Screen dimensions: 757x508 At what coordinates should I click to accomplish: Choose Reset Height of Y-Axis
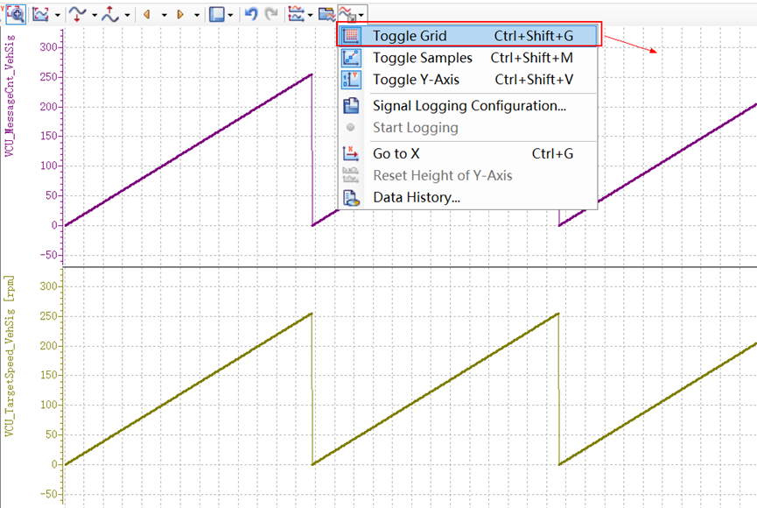pos(469,175)
